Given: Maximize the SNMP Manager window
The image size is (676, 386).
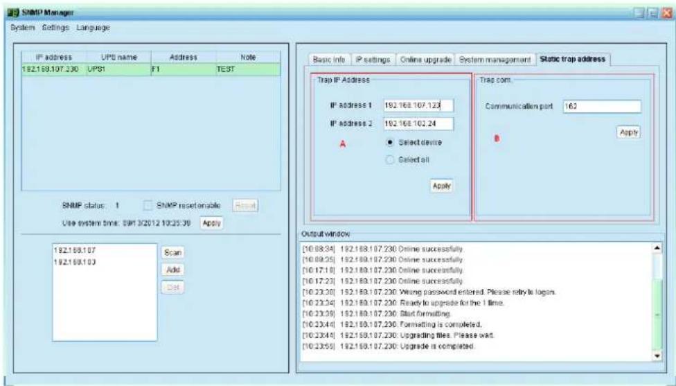Looking at the screenshot, I should coord(654,13).
